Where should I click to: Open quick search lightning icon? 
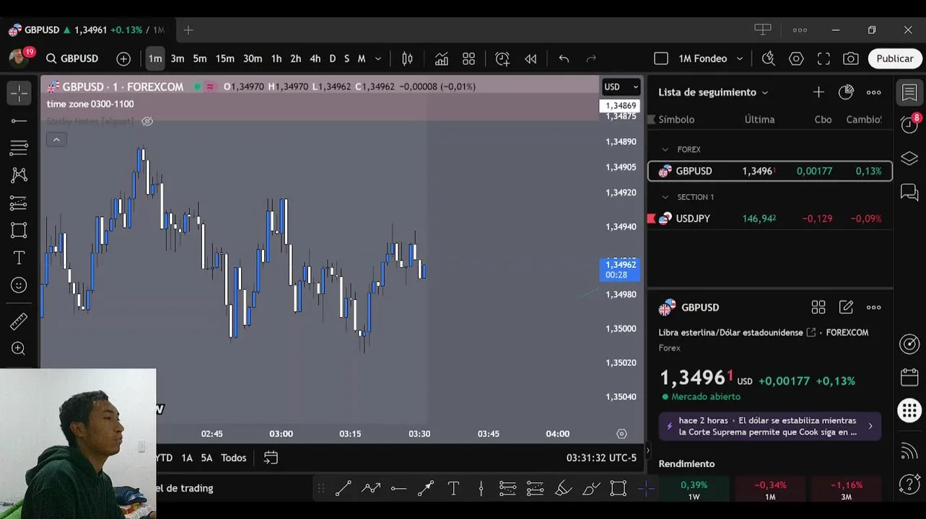pyautogui.click(x=769, y=58)
